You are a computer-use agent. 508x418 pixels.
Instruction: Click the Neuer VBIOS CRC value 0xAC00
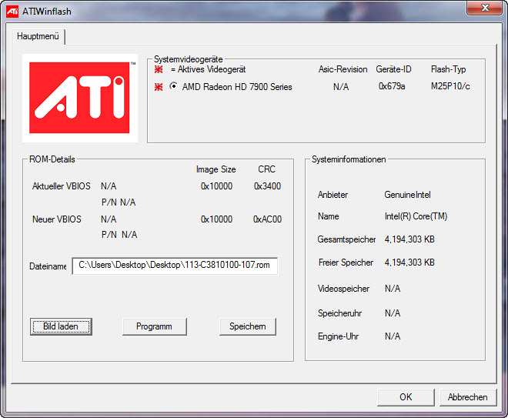click(267, 219)
